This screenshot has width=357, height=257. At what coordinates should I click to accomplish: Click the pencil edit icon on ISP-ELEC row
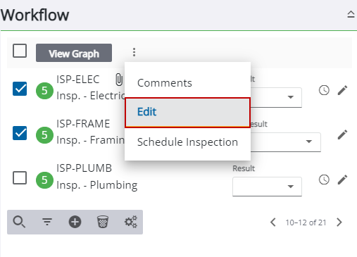[x=342, y=90]
